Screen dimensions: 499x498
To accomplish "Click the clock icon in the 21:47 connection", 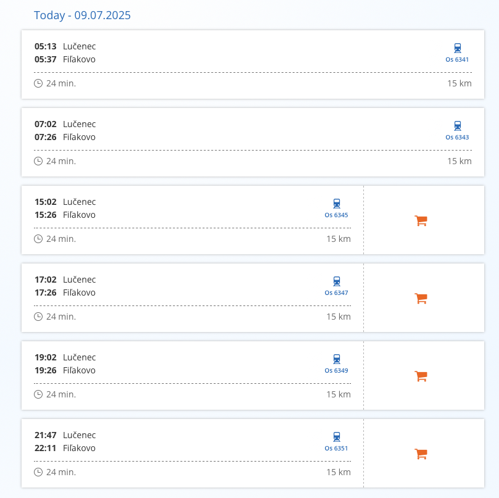I will click(x=38, y=472).
